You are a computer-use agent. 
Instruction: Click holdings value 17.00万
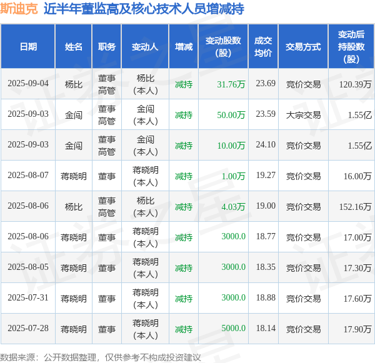[x=357, y=237]
